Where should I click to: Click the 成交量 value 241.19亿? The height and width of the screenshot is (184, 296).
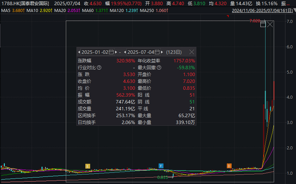click(x=125, y=109)
